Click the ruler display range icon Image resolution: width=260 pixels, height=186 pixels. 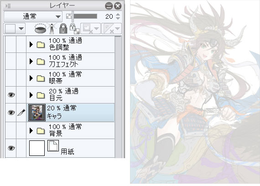tap(111, 29)
